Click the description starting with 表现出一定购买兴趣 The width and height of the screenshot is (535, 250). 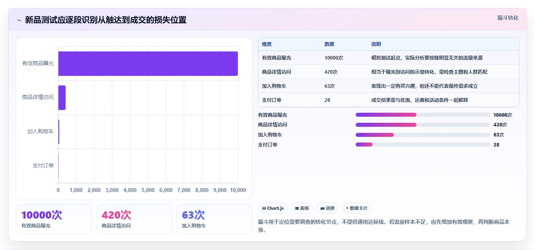point(425,86)
